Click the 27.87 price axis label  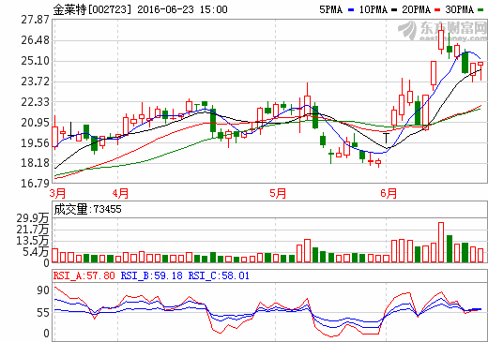pyautogui.click(x=35, y=20)
